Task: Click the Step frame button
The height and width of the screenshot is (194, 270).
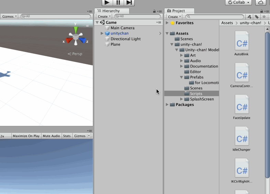Action: click(x=129, y=3)
